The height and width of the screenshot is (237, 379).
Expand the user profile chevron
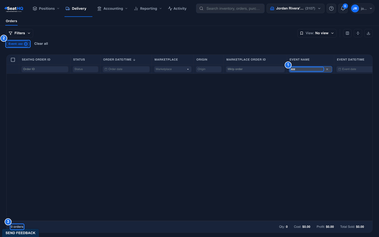pyautogui.click(x=371, y=9)
